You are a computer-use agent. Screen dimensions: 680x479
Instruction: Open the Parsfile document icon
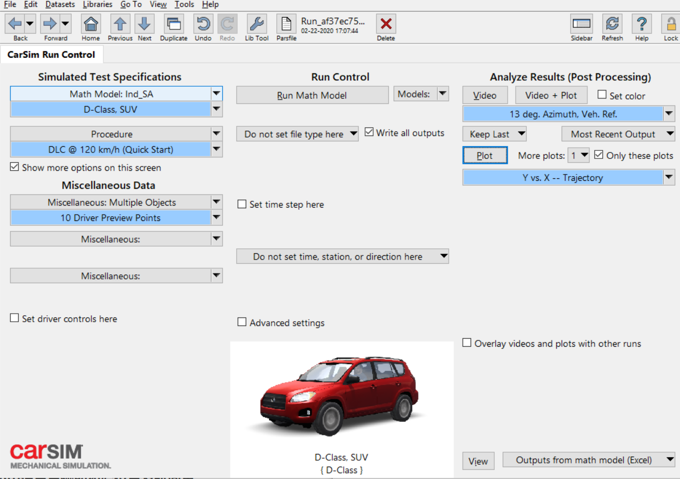click(x=286, y=24)
